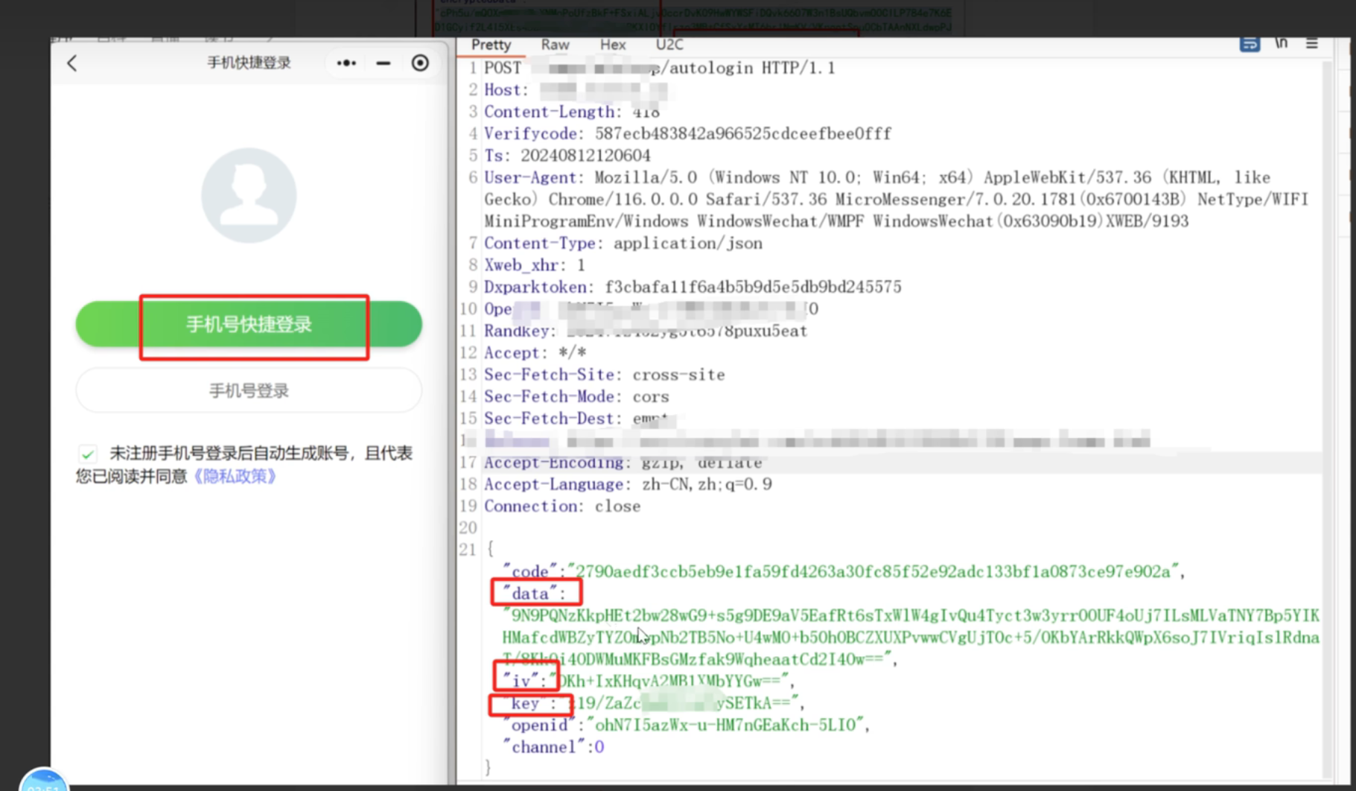Switch to the Pretty tab
The image size is (1356, 791).
pos(491,45)
